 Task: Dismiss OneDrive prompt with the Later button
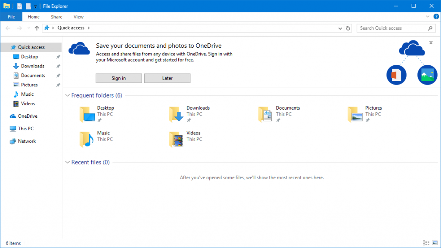pos(167,78)
